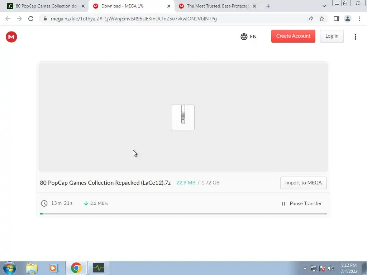
Task: Click the address bar URL
Action: pyautogui.click(x=134, y=19)
